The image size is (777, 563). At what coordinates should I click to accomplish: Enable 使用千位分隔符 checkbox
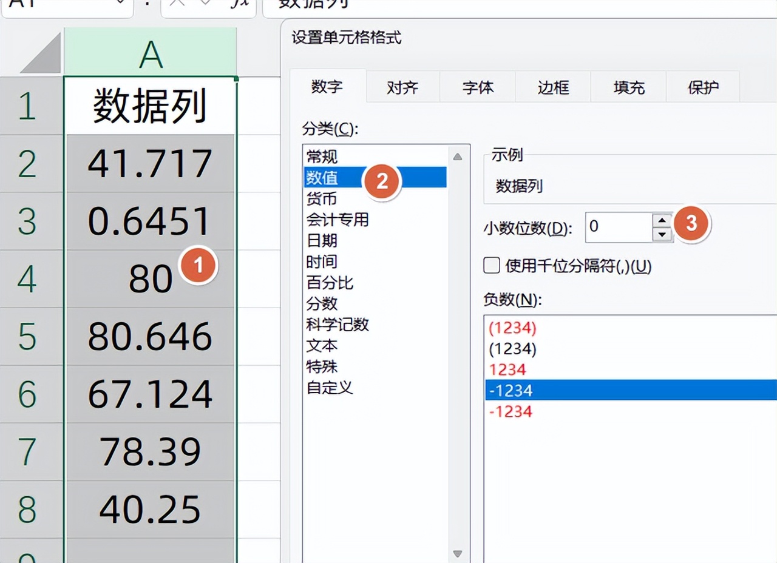click(x=492, y=266)
